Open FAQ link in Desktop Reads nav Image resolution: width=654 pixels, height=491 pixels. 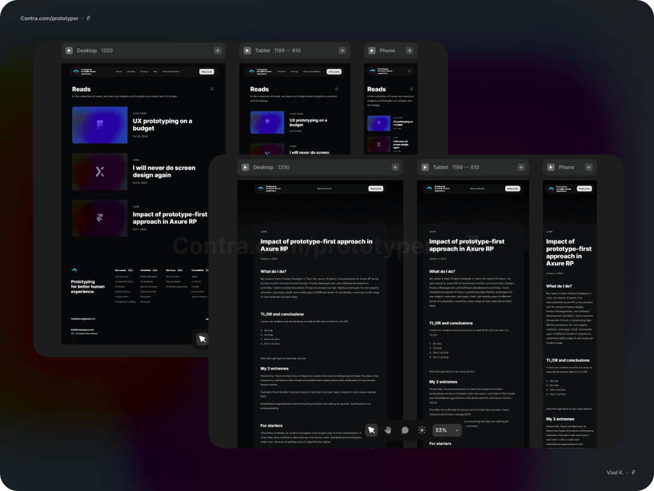click(155, 72)
